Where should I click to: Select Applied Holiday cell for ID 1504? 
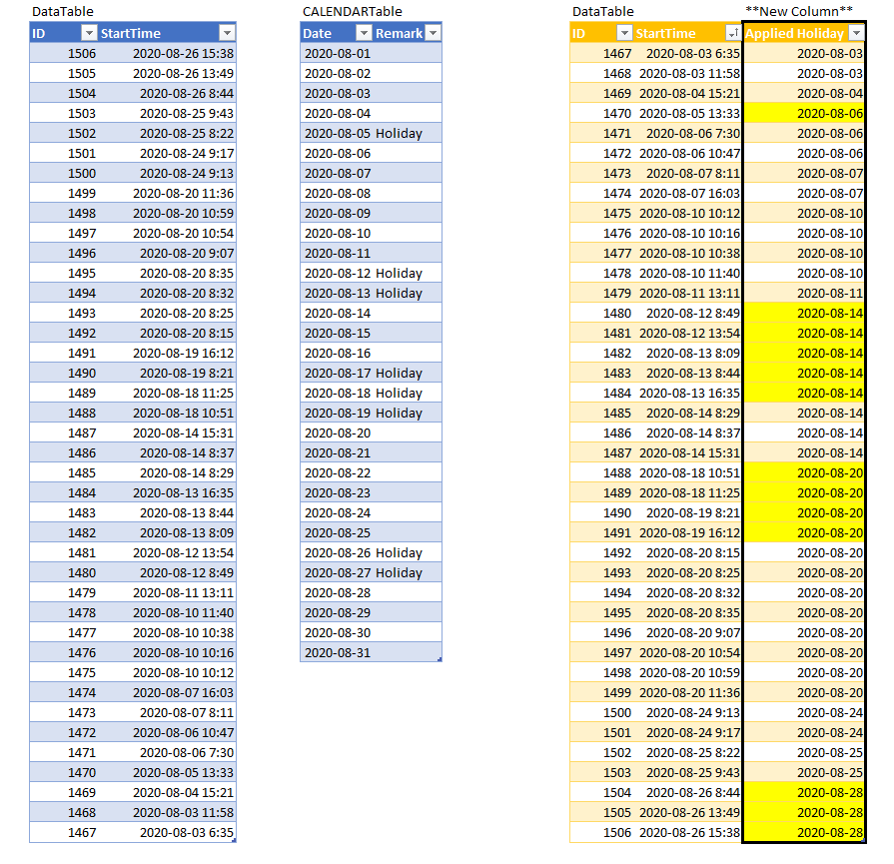click(x=804, y=792)
